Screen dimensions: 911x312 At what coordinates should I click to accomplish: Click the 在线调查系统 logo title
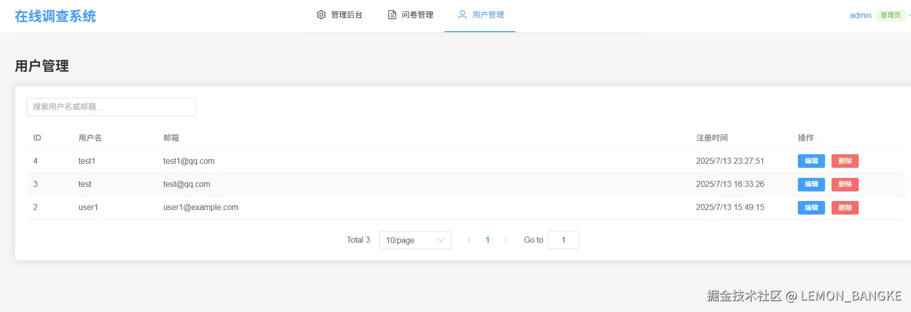[55, 16]
